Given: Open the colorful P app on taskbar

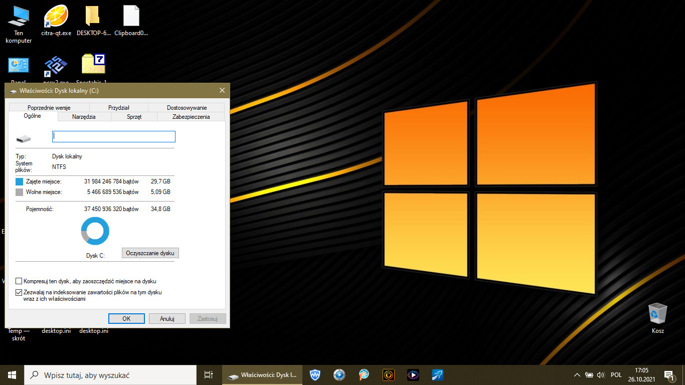Looking at the screenshot, I should (364, 375).
